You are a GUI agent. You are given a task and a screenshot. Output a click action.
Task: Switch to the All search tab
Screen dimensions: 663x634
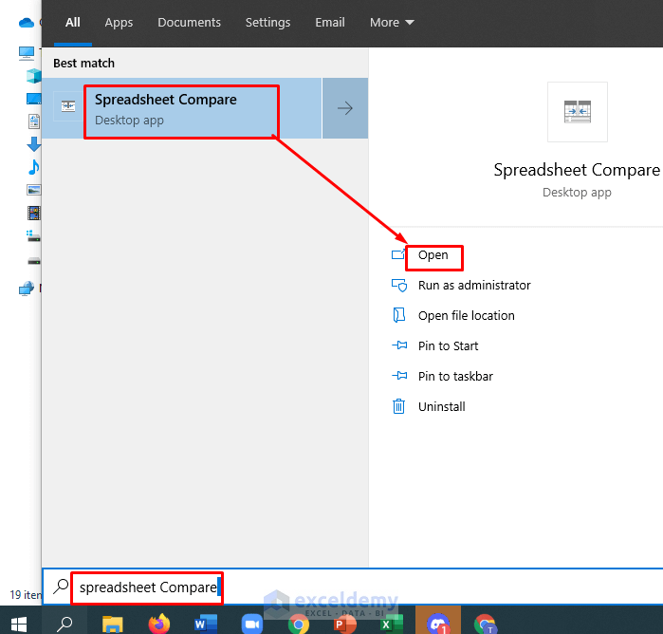(x=73, y=23)
